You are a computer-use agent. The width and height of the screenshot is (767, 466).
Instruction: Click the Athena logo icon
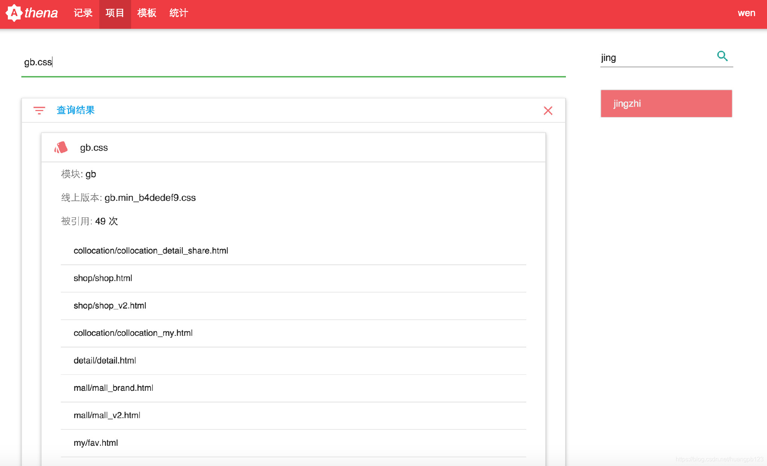[x=14, y=13]
